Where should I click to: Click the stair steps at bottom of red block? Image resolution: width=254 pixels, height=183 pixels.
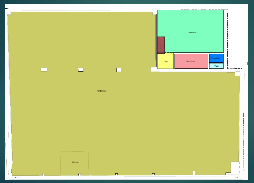161,50
